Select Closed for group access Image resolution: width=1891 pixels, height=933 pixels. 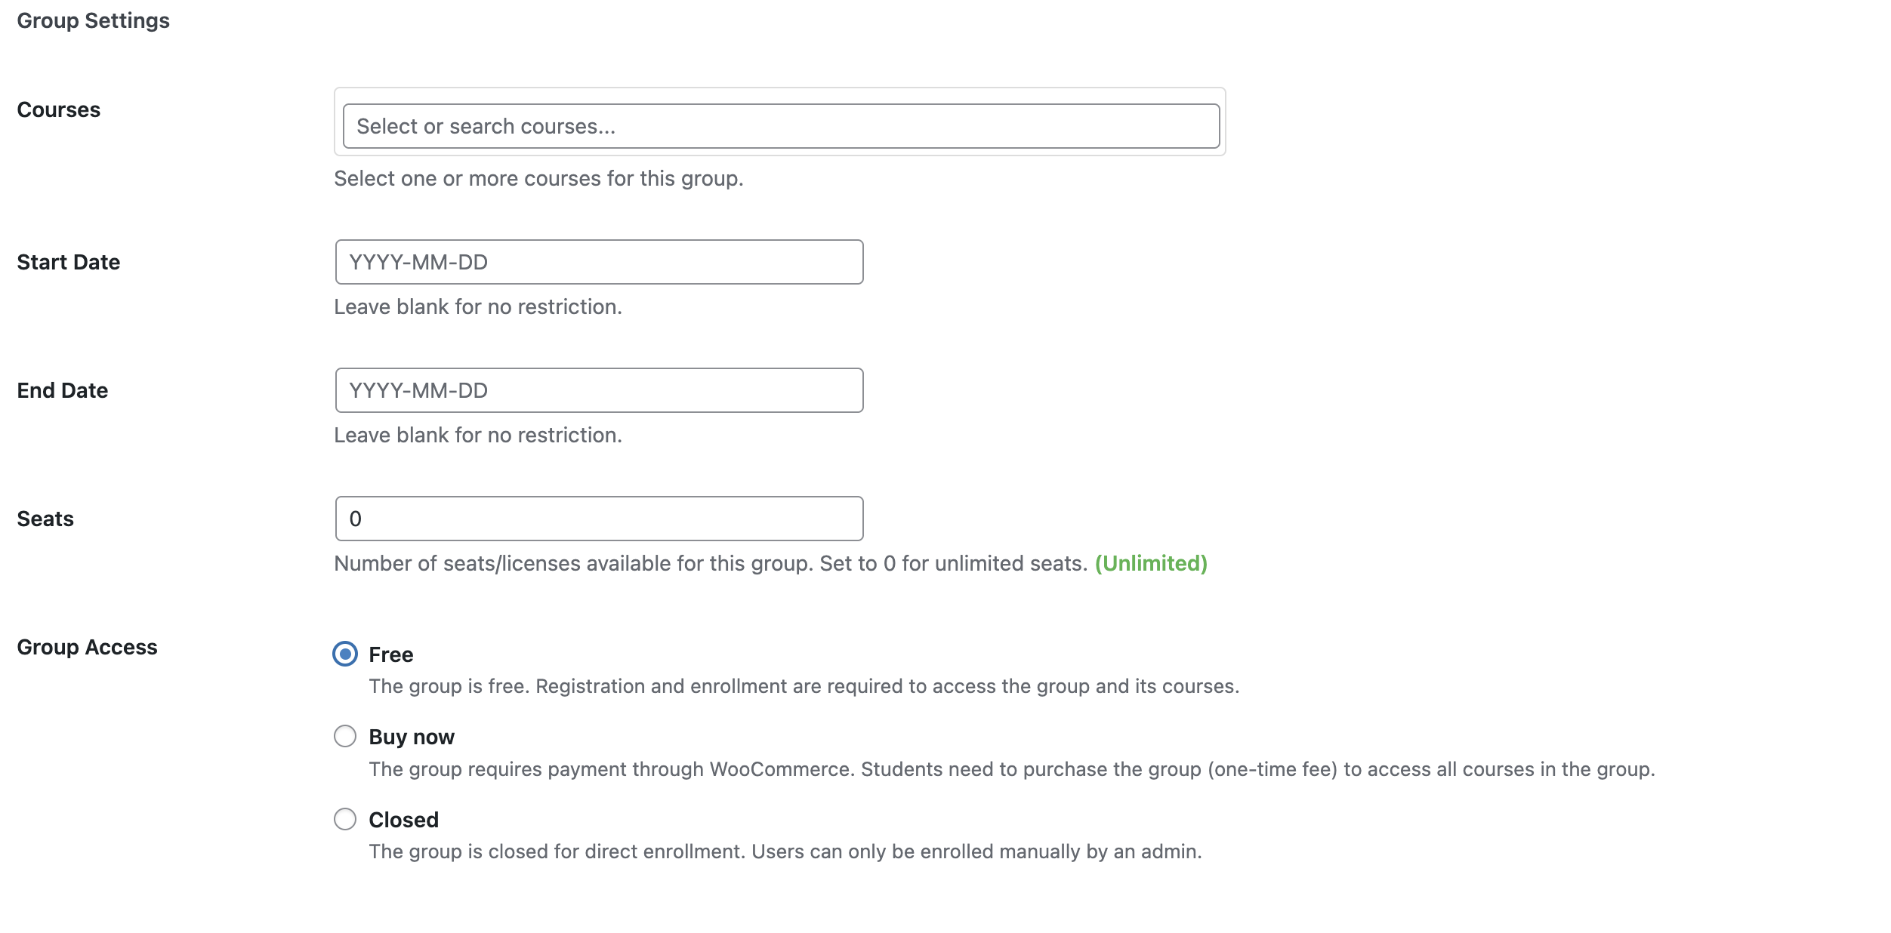(344, 819)
